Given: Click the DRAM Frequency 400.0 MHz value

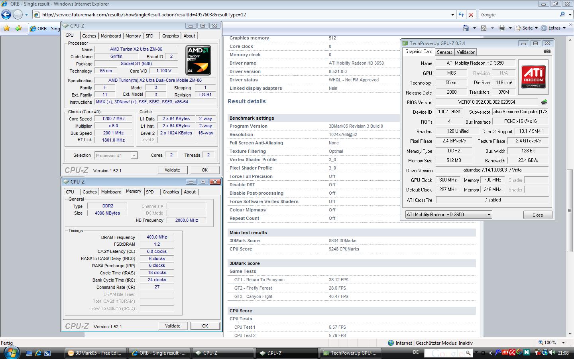Looking at the screenshot, I should pos(157,237).
